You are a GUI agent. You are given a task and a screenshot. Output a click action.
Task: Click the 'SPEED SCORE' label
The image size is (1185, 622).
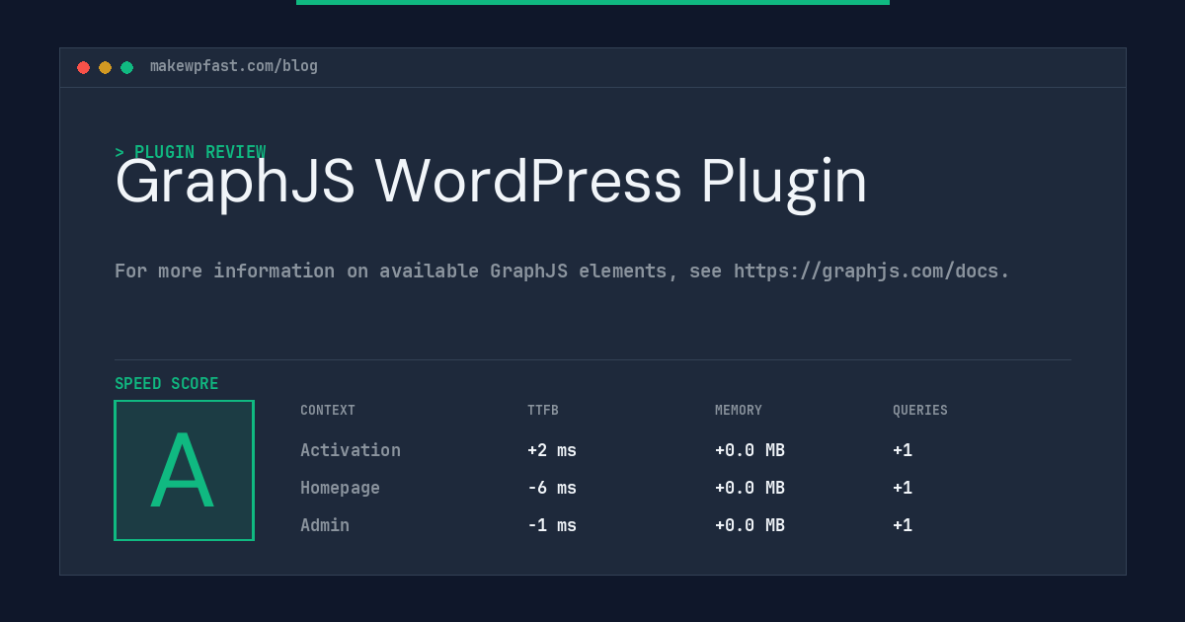(x=167, y=384)
